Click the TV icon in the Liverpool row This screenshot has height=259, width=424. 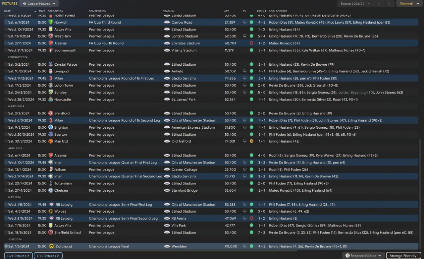click(245, 71)
